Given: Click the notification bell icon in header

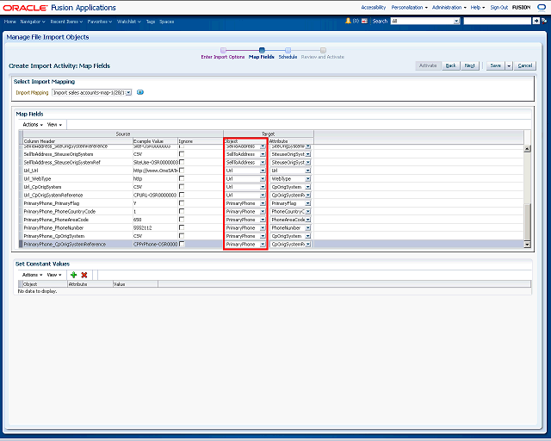Looking at the screenshot, I should (x=349, y=20).
